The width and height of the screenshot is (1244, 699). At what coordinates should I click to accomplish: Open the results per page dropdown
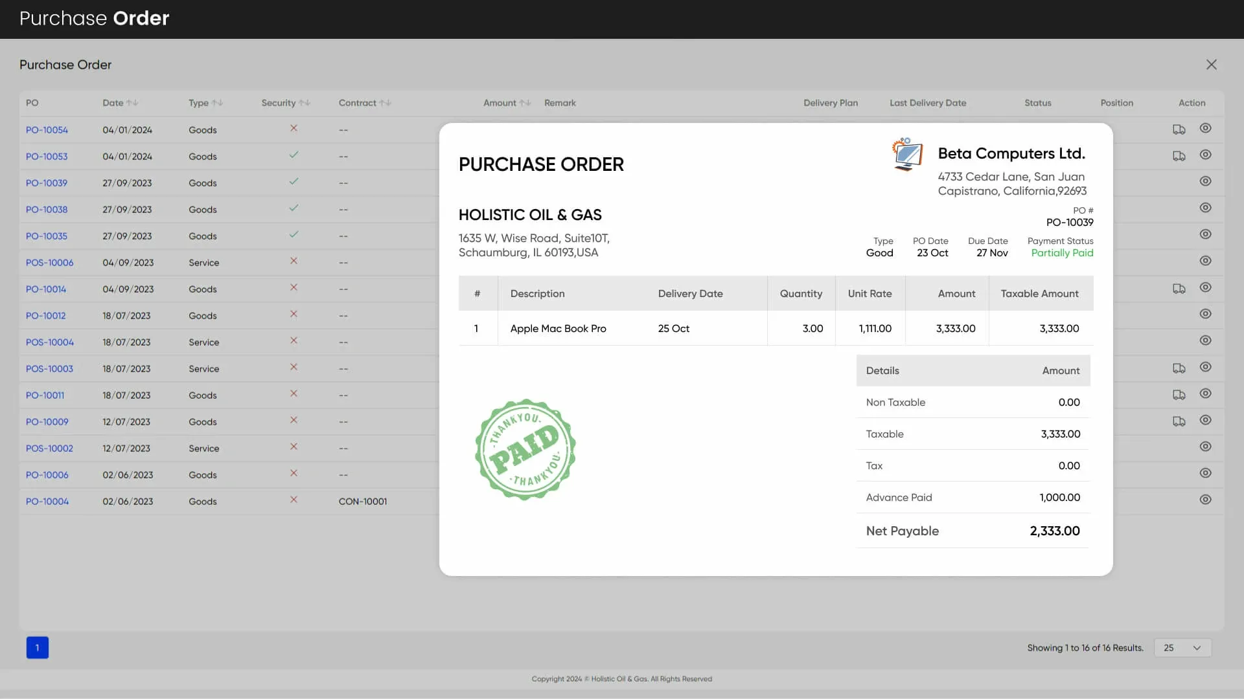pyautogui.click(x=1182, y=648)
